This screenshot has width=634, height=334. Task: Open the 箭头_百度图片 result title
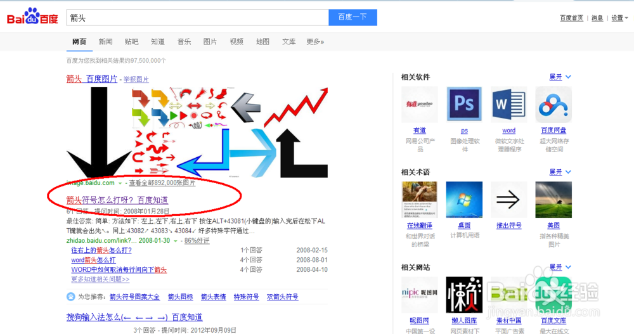pyautogui.click(x=92, y=79)
